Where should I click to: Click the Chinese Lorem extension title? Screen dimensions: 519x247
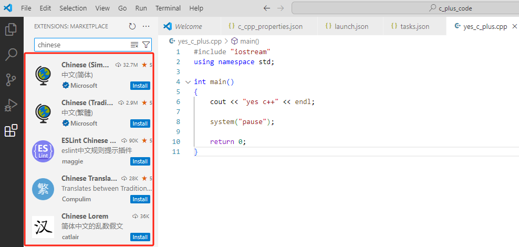click(x=85, y=216)
